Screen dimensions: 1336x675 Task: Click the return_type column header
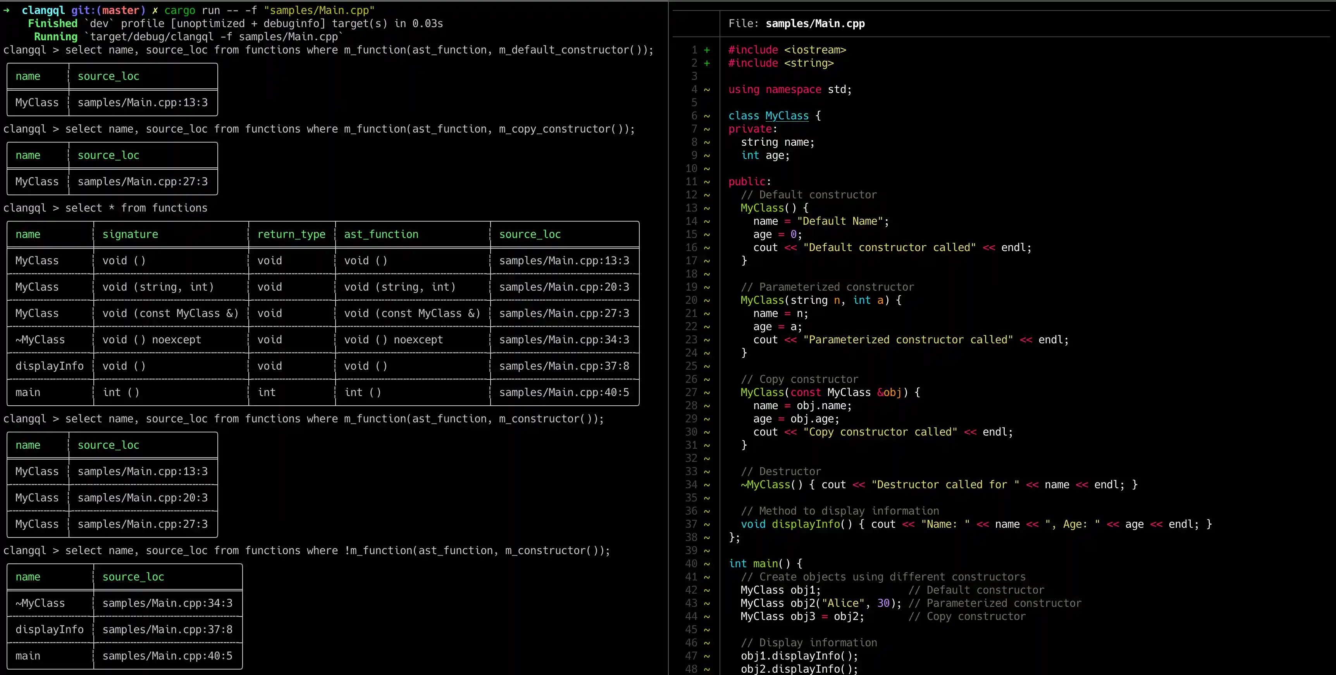pos(291,234)
